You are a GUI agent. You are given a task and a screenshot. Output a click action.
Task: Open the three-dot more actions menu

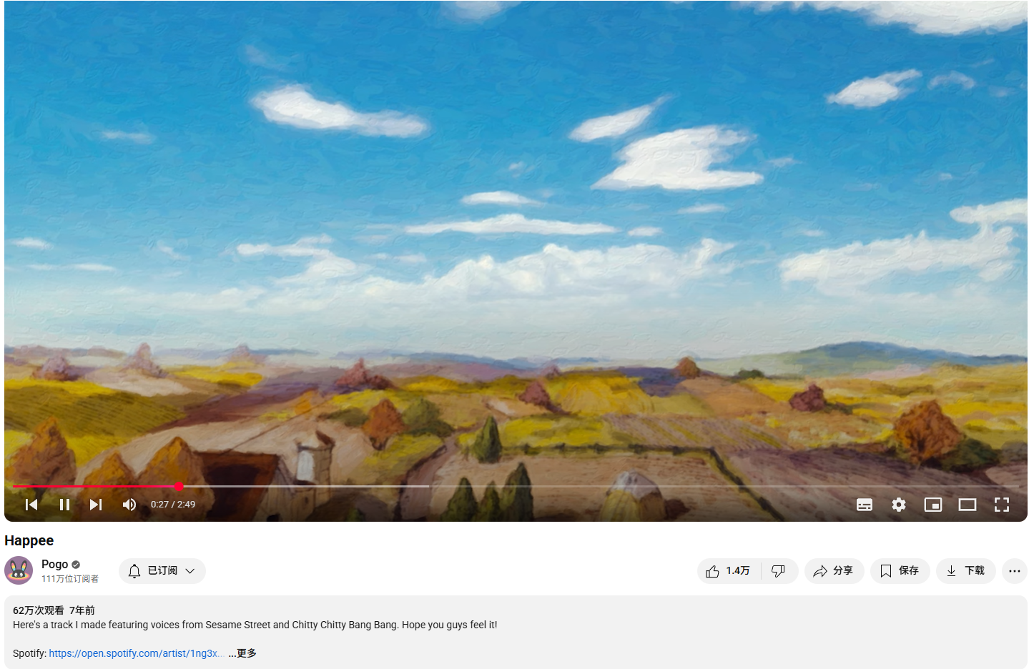click(x=1015, y=571)
